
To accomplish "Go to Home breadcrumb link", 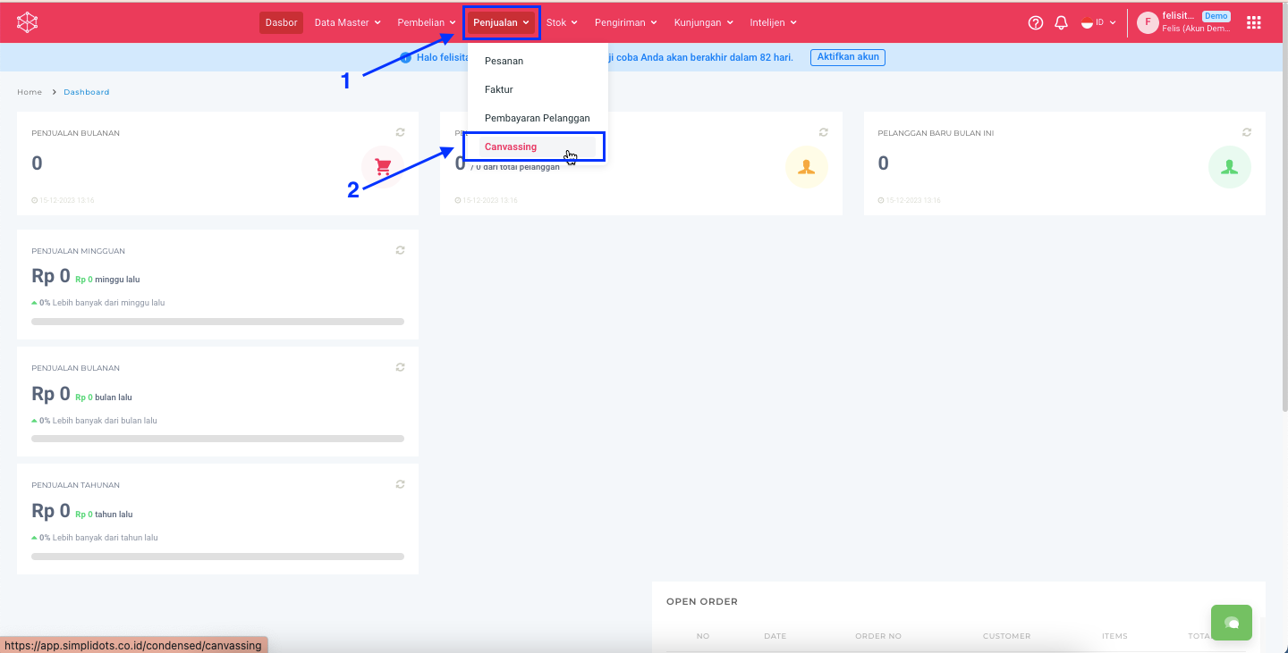I will [30, 92].
